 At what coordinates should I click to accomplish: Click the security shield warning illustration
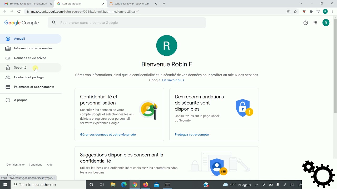pyautogui.click(x=244, y=108)
